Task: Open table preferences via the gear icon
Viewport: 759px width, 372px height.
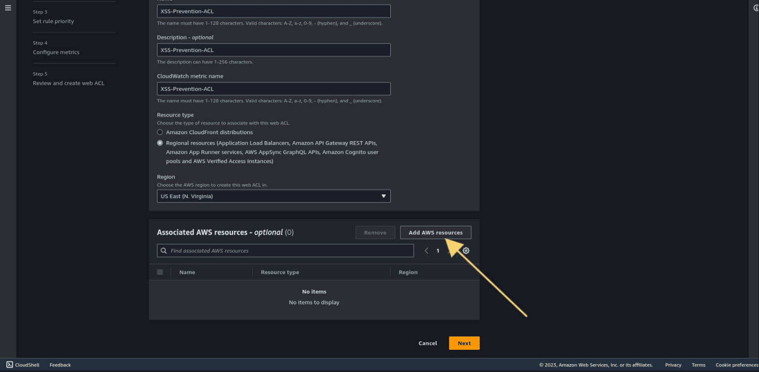Action: (465, 250)
